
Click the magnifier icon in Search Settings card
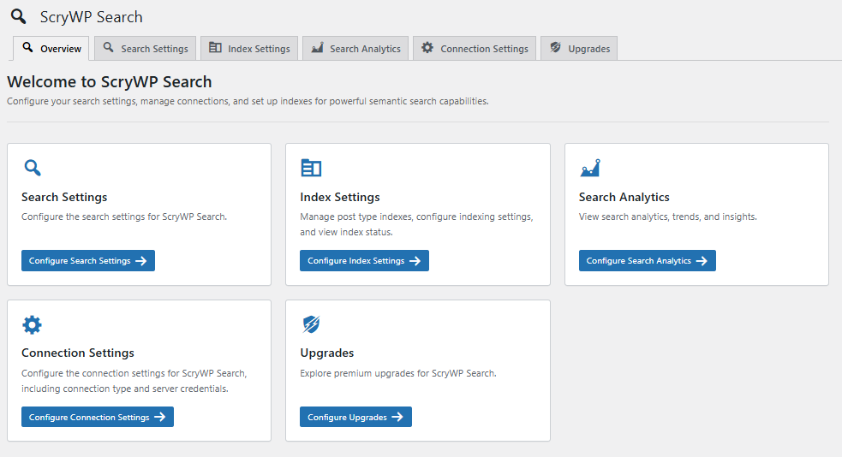point(32,168)
